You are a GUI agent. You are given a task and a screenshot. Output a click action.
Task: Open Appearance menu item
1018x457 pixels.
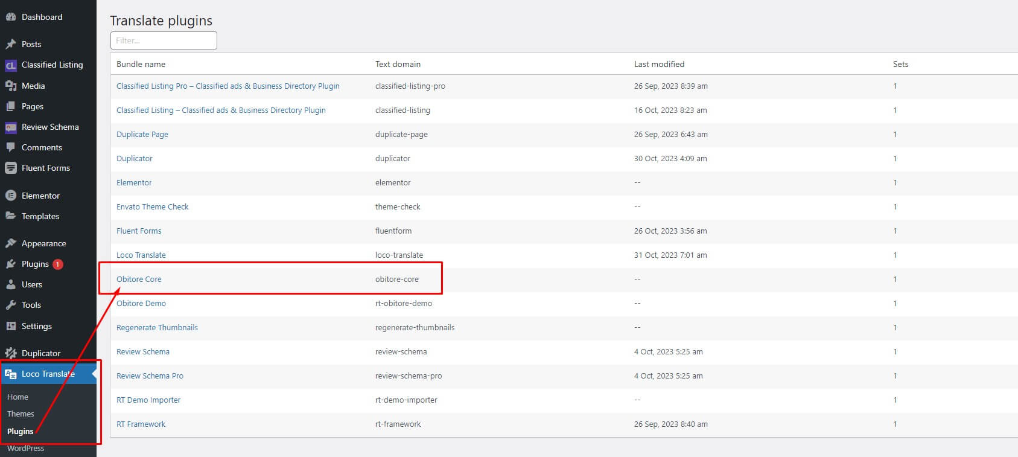click(44, 243)
